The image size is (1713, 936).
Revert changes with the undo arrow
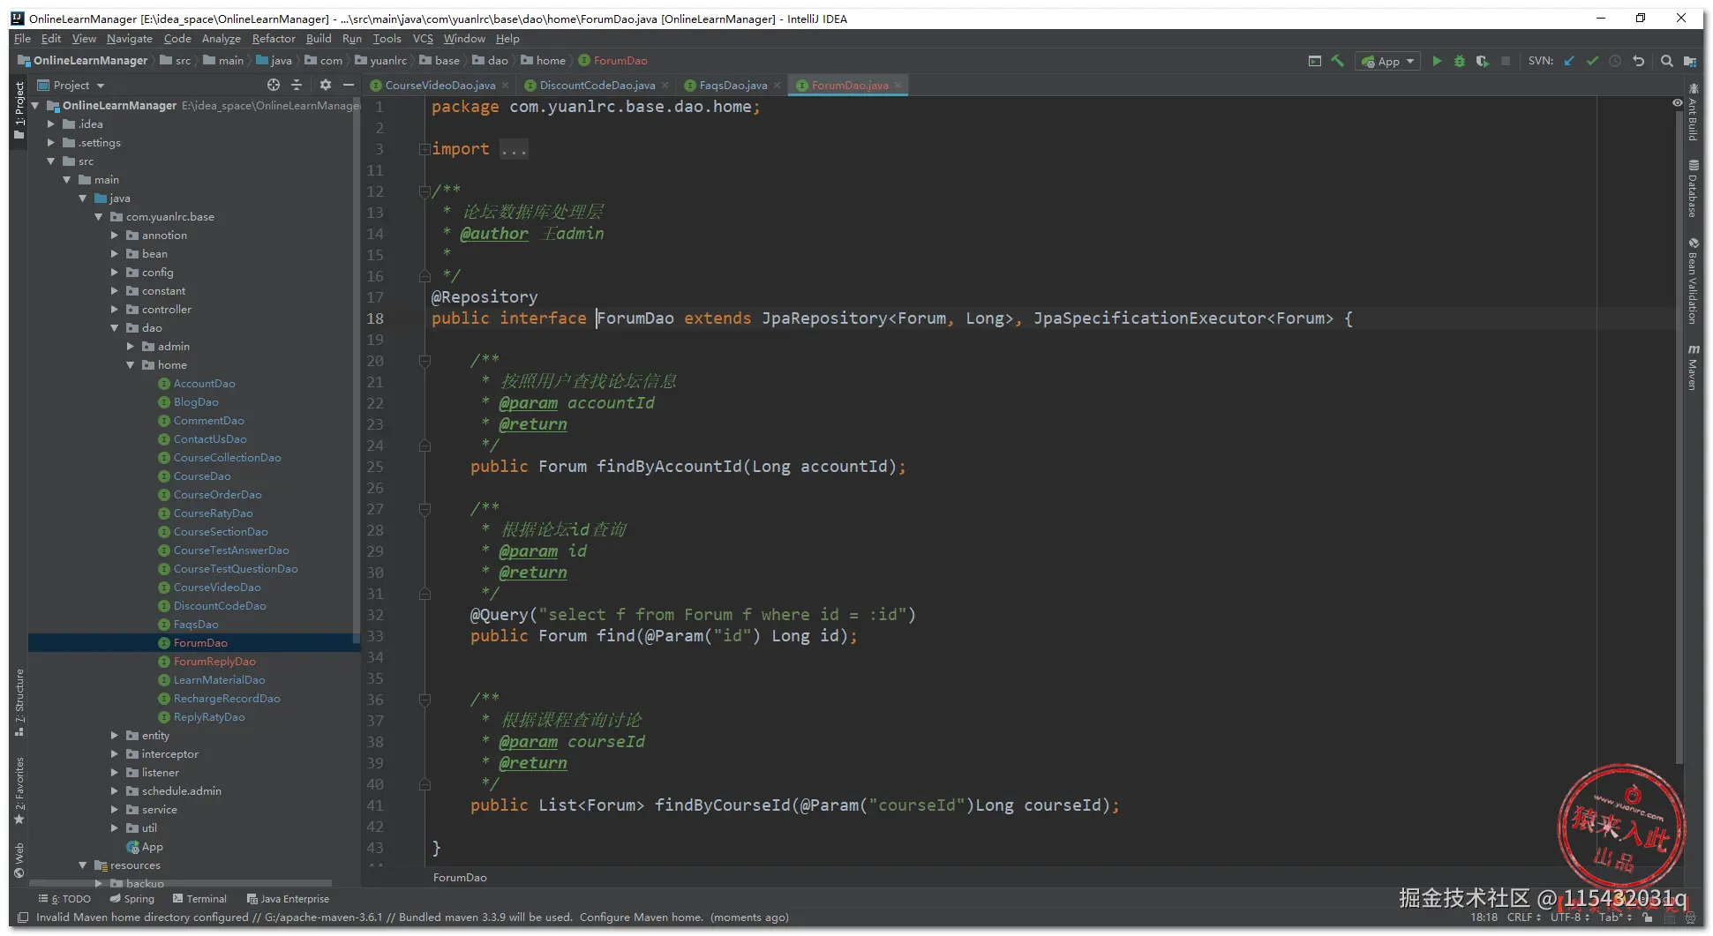tap(1639, 61)
